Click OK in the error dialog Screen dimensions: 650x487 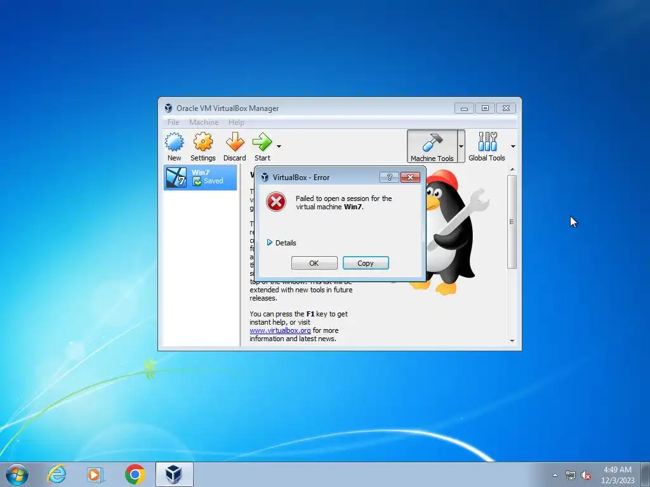click(x=314, y=263)
